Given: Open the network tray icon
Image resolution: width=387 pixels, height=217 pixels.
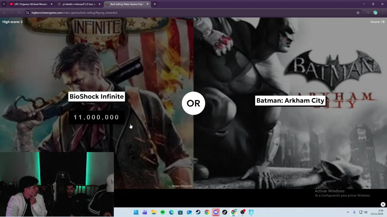Looking at the screenshot, I should (360, 212).
